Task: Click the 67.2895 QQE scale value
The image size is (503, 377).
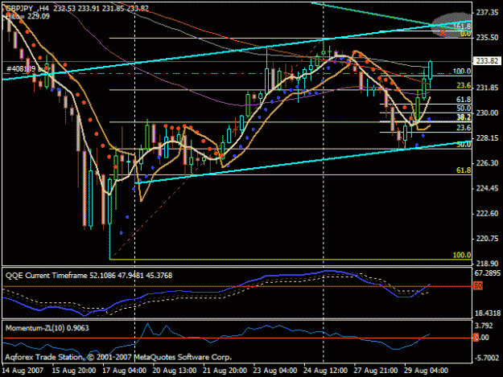Action: pyautogui.click(x=487, y=273)
